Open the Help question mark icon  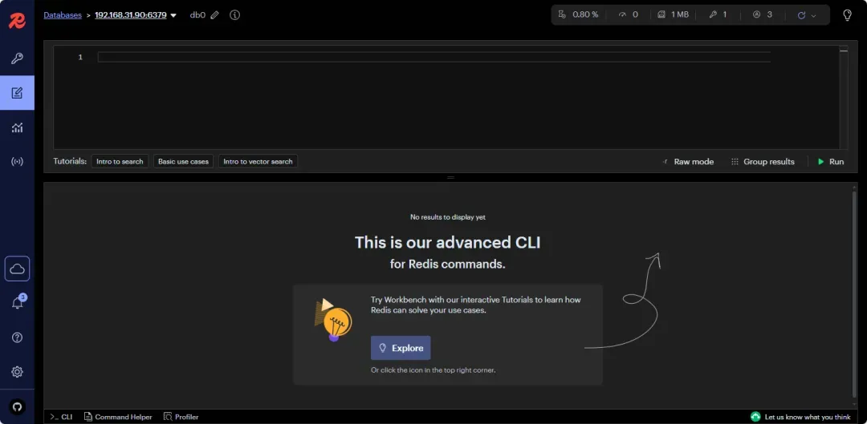(17, 337)
